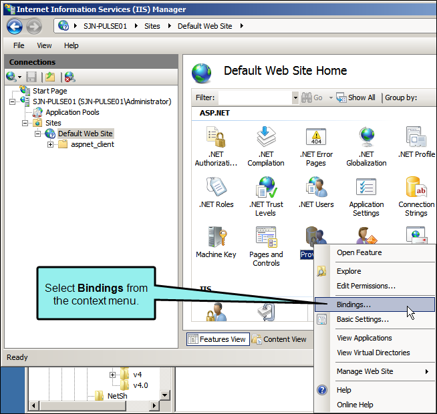Click the Back navigation arrow
Image resolution: width=437 pixels, height=414 pixels.
pos(15,27)
